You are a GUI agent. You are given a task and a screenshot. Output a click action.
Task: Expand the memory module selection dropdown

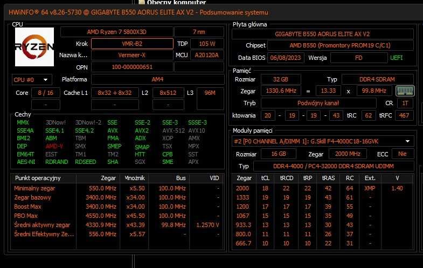[407, 141]
